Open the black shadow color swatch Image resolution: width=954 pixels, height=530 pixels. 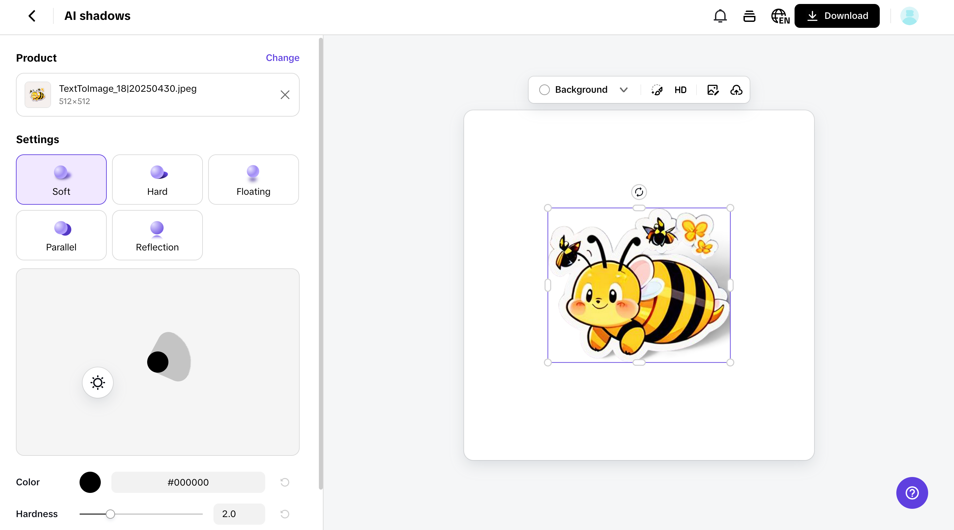(90, 482)
